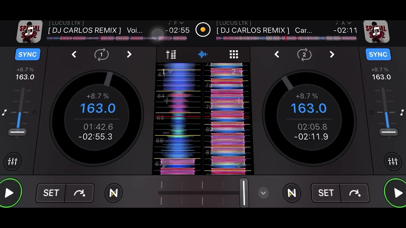Toggle SYNC on the left deck
Image resolution: width=406 pixels, height=228 pixels.
[x=28, y=54]
